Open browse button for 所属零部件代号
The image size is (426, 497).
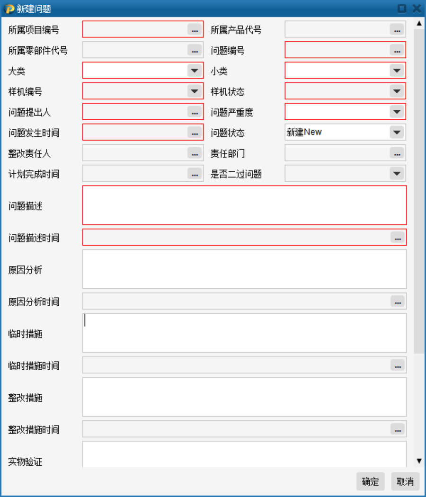[x=195, y=50]
